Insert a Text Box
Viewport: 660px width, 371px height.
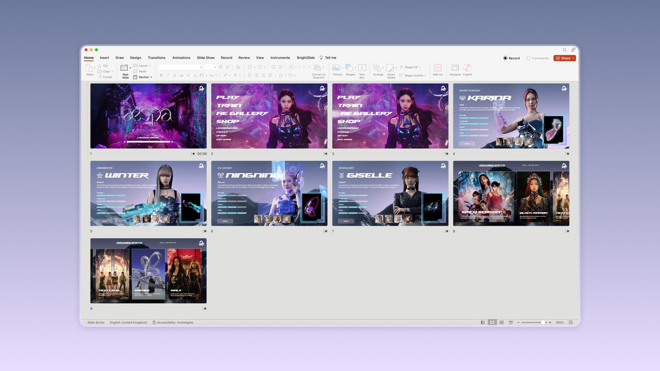(362, 71)
